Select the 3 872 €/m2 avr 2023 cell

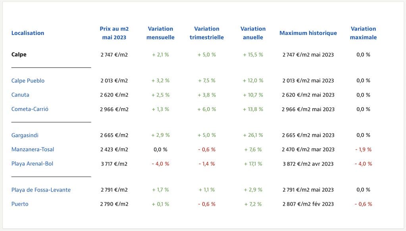tap(308, 164)
